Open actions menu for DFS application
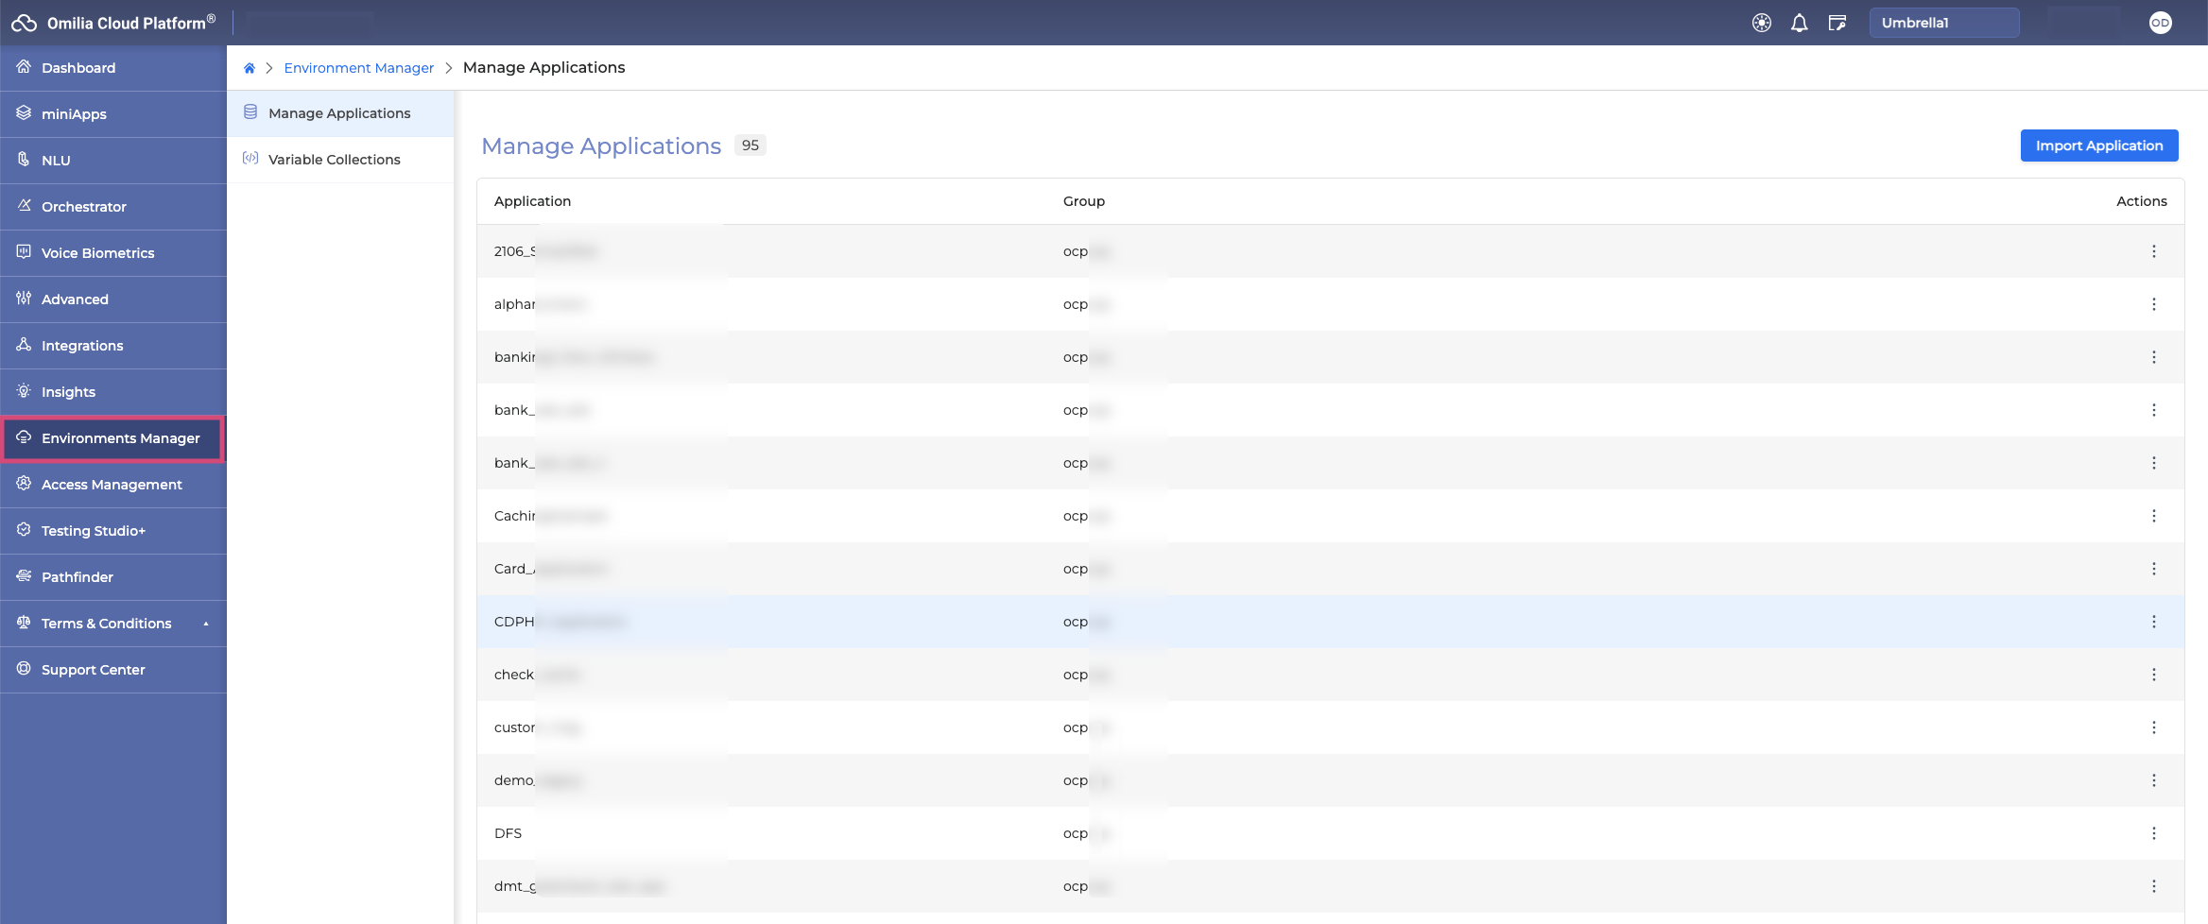The height and width of the screenshot is (924, 2208). (x=2153, y=833)
